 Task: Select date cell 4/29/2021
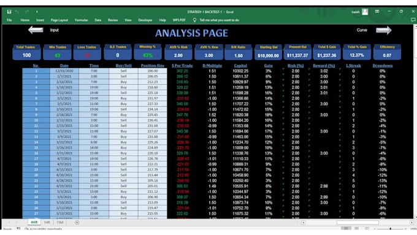click(64, 186)
